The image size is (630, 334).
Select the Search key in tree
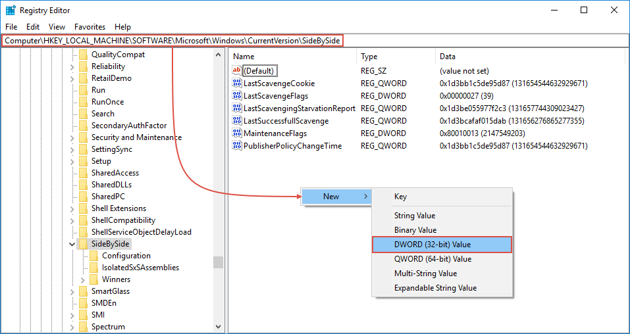(x=103, y=114)
